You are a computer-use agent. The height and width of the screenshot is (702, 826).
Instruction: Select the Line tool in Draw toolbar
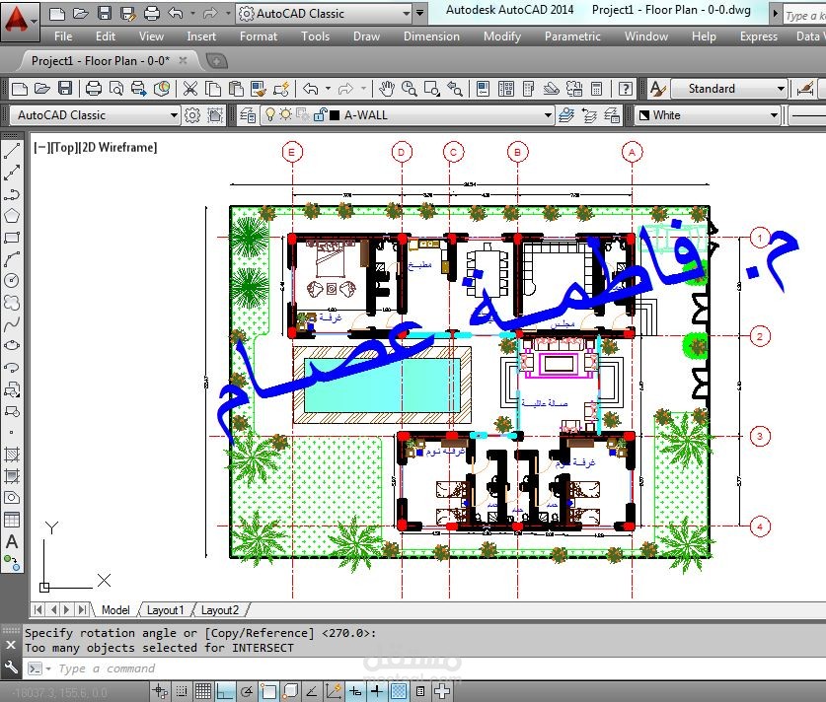pos(12,152)
